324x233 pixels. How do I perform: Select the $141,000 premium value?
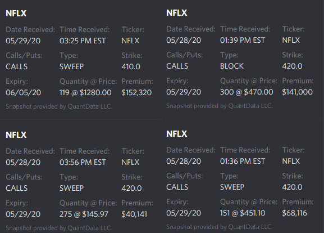(x=298, y=92)
